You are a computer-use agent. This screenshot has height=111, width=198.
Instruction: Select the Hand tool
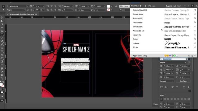click(2, 75)
